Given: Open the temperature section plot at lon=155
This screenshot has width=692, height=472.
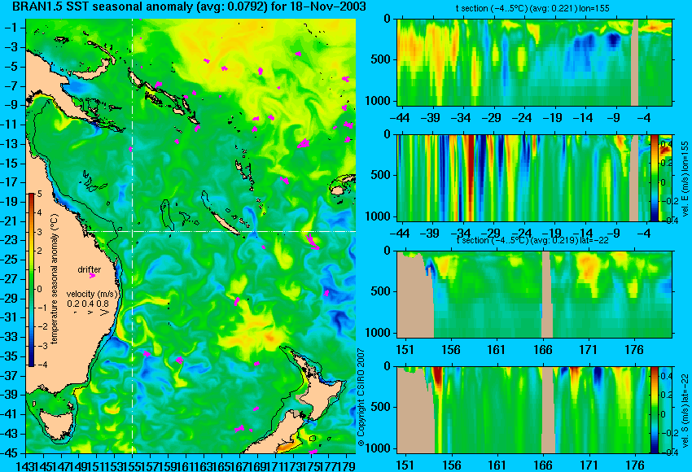Looking at the screenshot, I should coord(534,62).
